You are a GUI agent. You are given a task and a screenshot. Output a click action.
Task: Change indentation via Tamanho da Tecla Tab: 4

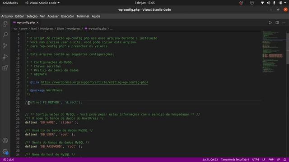click(x=235, y=160)
